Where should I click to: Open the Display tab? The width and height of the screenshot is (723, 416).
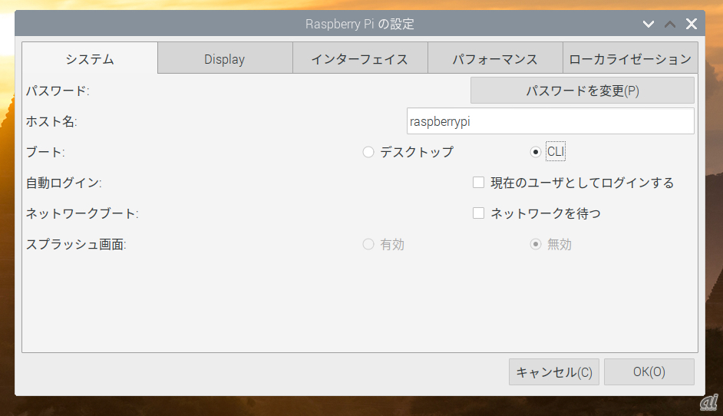[225, 58]
